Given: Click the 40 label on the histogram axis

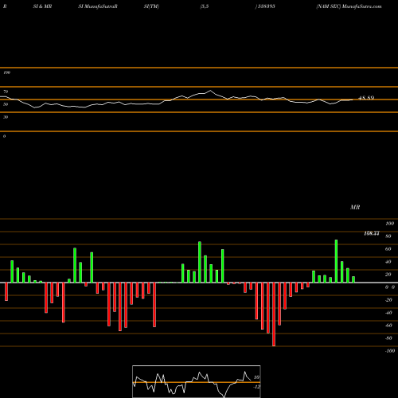Looking at the screenshot, I should click(388, 262).
